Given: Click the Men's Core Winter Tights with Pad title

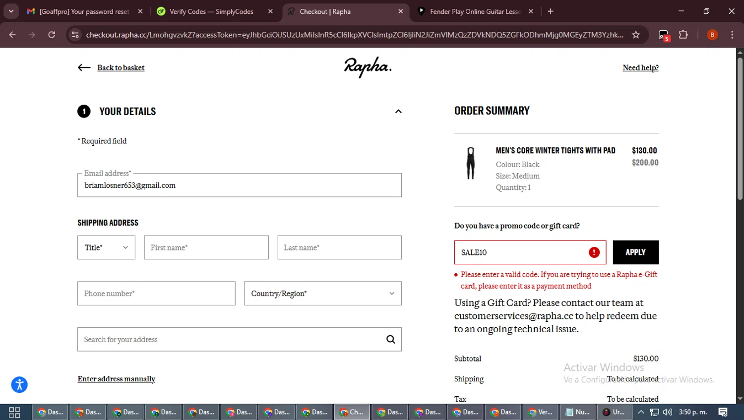Looking at the screenshot, I should click(x=556, y=151).
